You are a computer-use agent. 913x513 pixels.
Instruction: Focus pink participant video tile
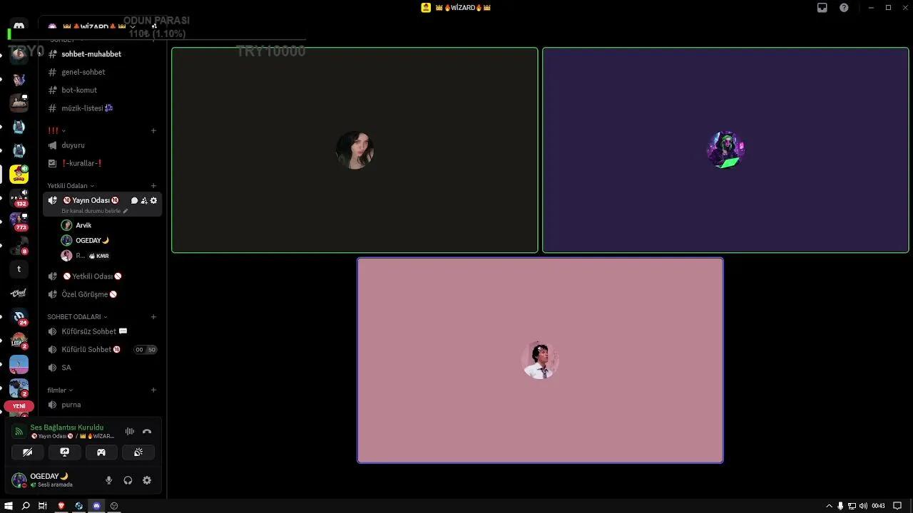point(540,361)
